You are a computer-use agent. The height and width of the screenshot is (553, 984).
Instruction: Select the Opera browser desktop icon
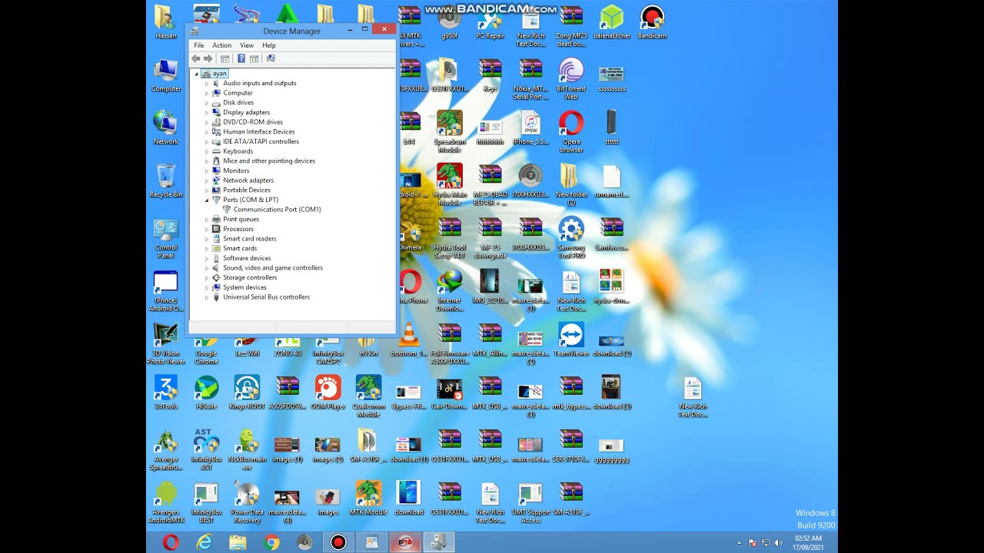point(571,132)
